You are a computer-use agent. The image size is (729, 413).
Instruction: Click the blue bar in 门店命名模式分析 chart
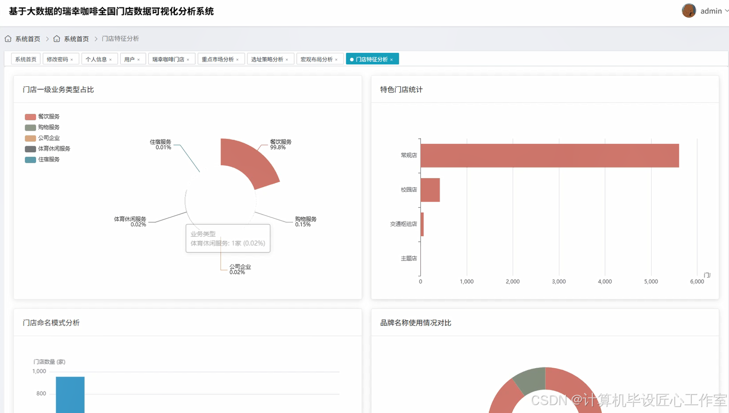pyautogui.click(x=70, y=395)
